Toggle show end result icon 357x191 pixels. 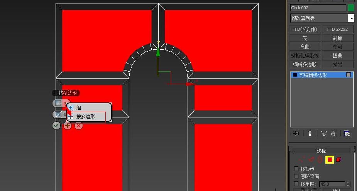(310, 133)
